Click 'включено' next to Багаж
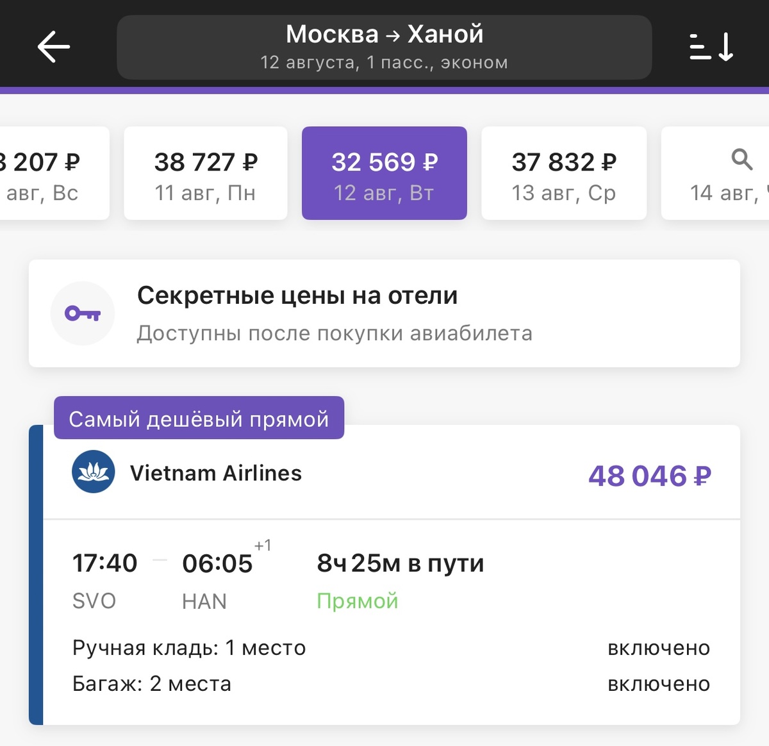This screenshot has width=769, height=746. tap(659, 683)
